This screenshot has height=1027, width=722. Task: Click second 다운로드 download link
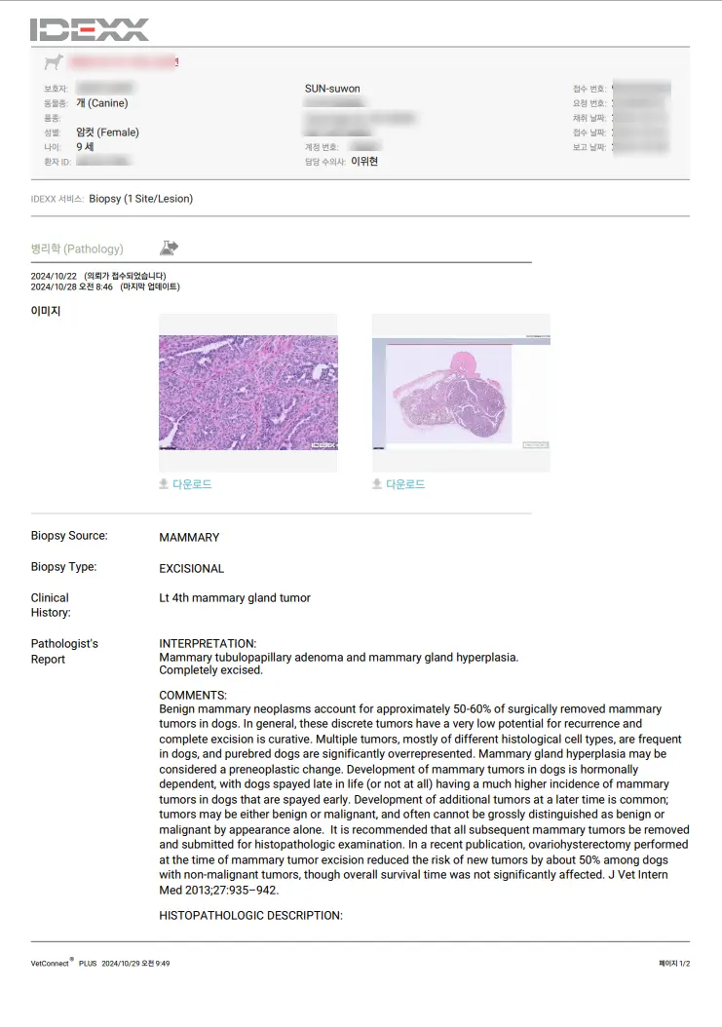pyautogui.click(x=405, y=484)
